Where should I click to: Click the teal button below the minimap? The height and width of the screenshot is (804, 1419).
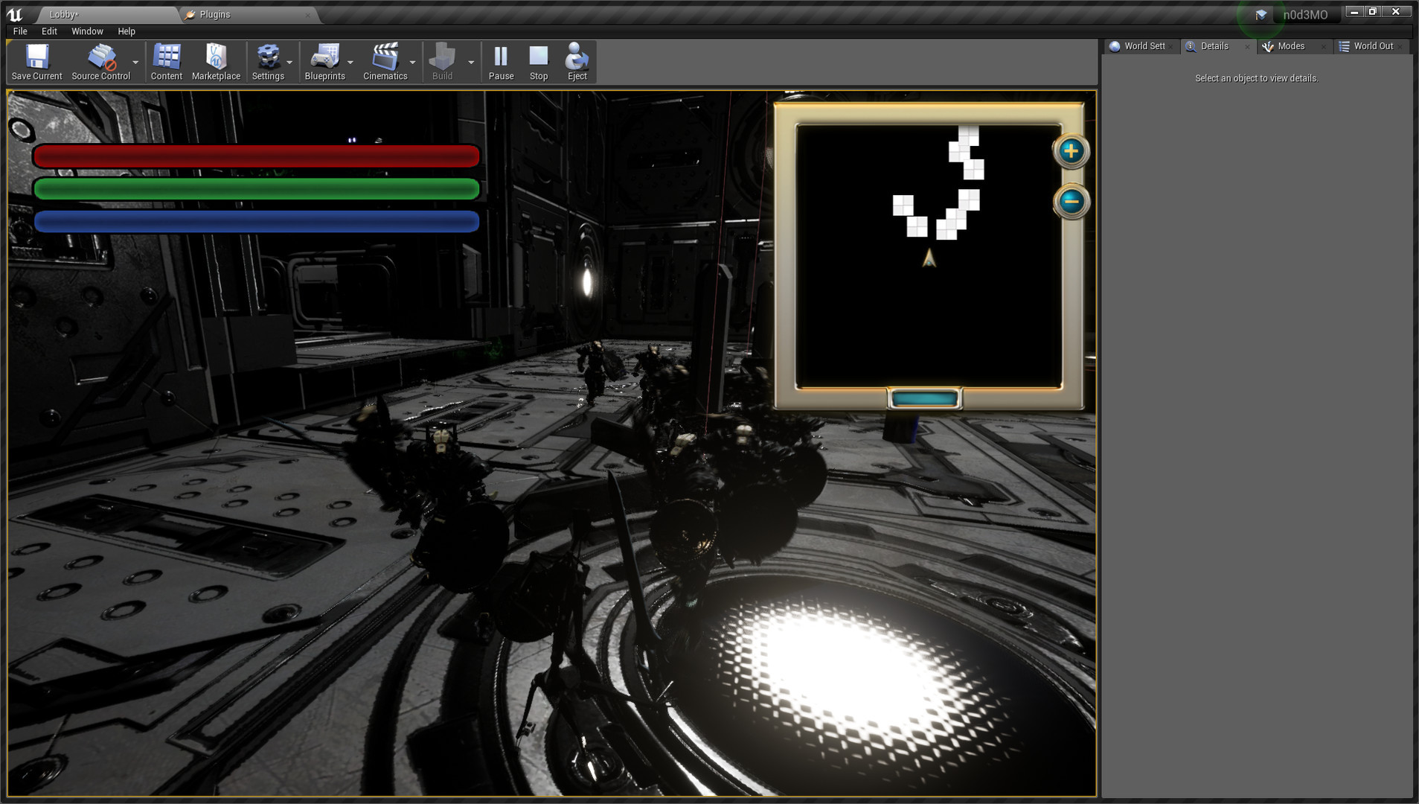coord(924,399)
